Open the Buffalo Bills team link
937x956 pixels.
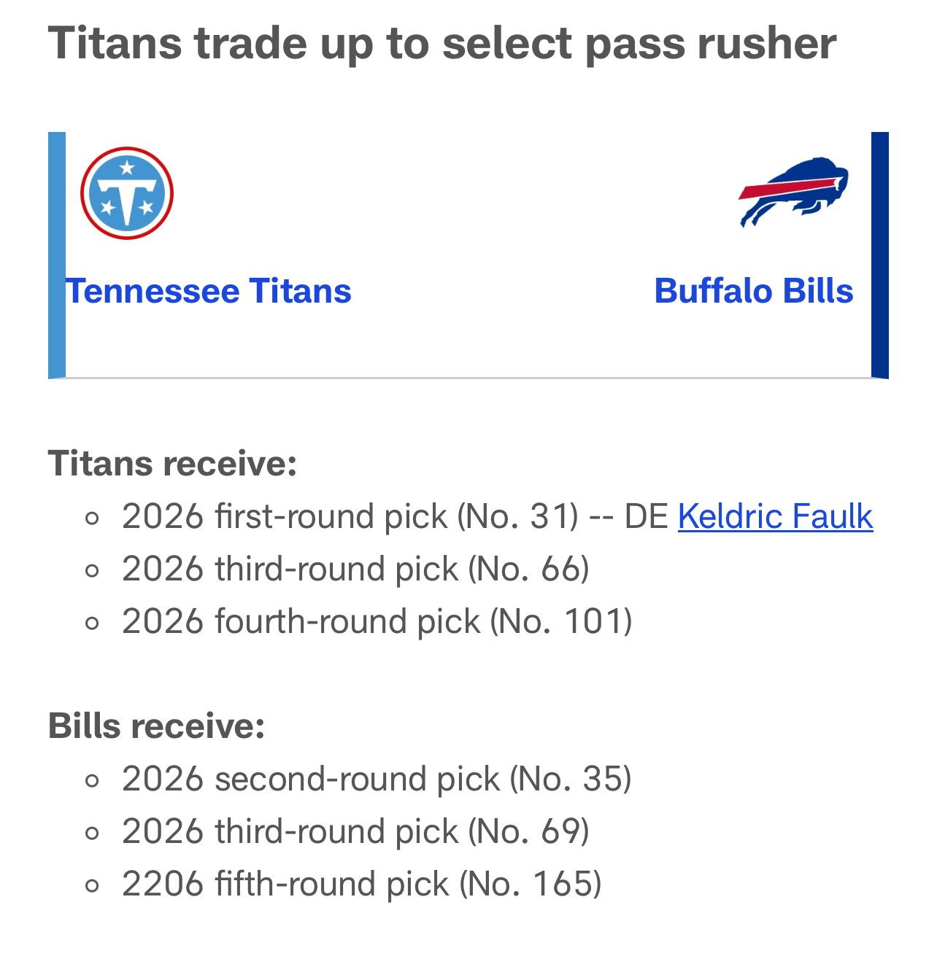tap(753, 291)
